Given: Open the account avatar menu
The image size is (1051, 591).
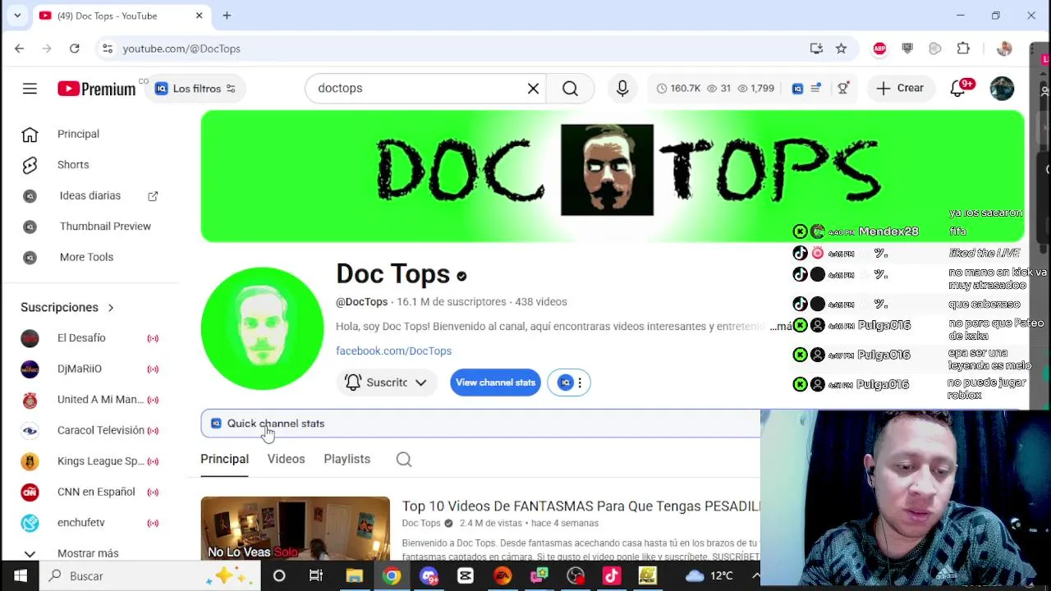Looking at the screenshot, I should (1002, 89).
